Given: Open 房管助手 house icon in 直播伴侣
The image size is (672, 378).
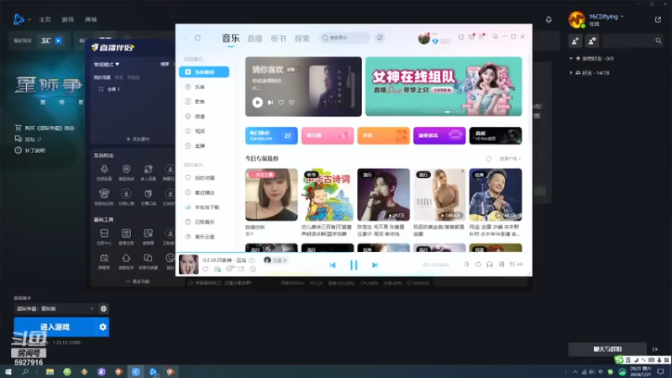Looking at the screenshot, I should coord(126,261).
